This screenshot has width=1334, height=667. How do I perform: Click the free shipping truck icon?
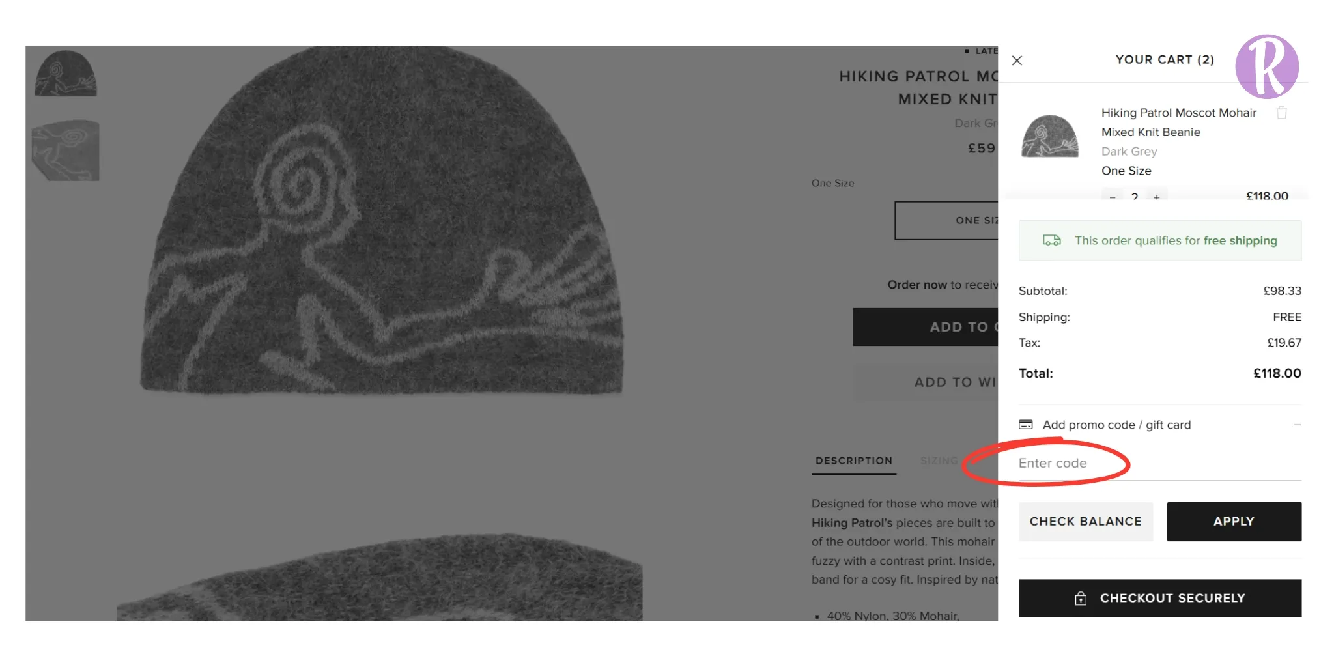[x=1051, y=240]
